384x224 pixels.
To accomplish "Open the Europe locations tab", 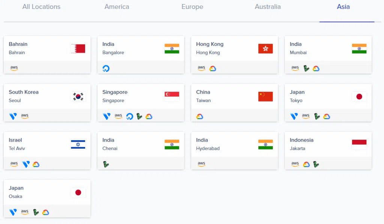I will pyautogui.click(x=192, y=7).
